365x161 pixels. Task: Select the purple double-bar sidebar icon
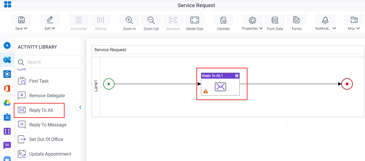[x=7, y=131]
